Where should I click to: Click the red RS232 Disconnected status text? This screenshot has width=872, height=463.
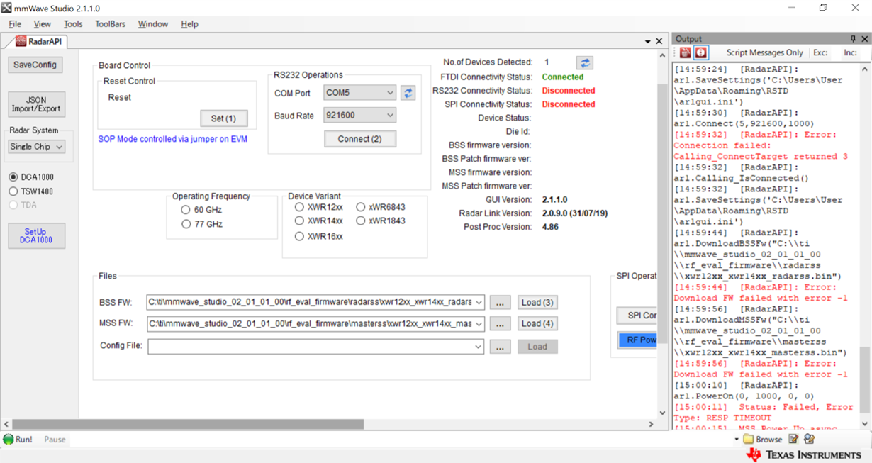569,91
